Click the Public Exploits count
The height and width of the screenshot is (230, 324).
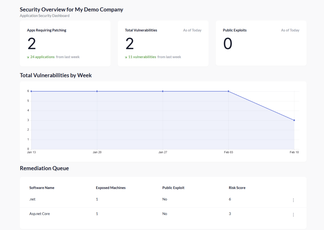pyautogui.click(x=228, y=44)
